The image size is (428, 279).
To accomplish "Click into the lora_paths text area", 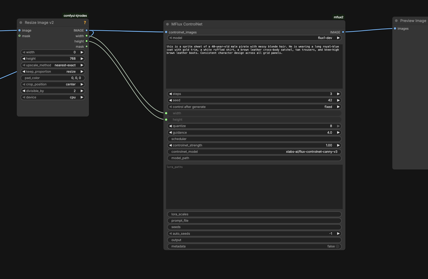I will pos(254,187).
